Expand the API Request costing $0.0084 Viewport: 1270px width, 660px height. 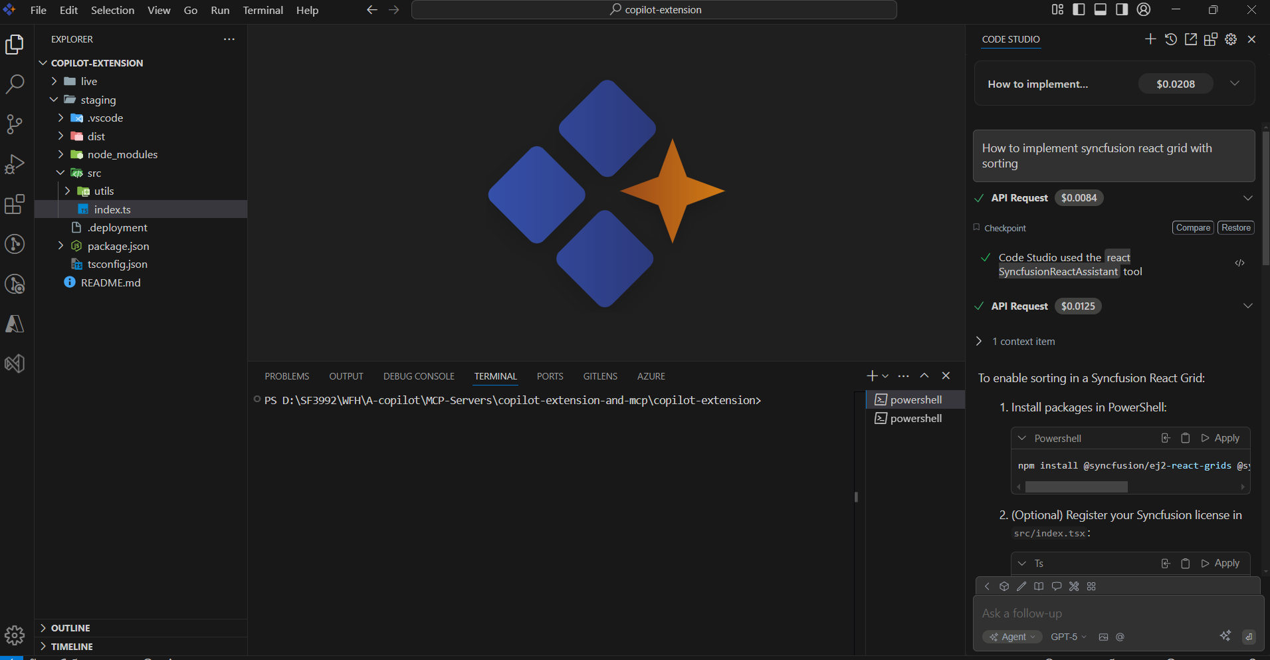(x=1248, y=197)
